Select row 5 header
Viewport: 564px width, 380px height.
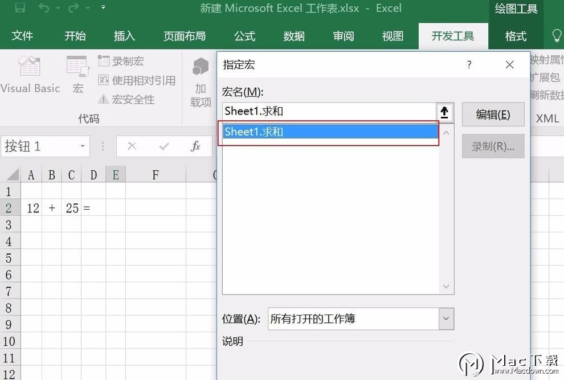click(10, 258)
